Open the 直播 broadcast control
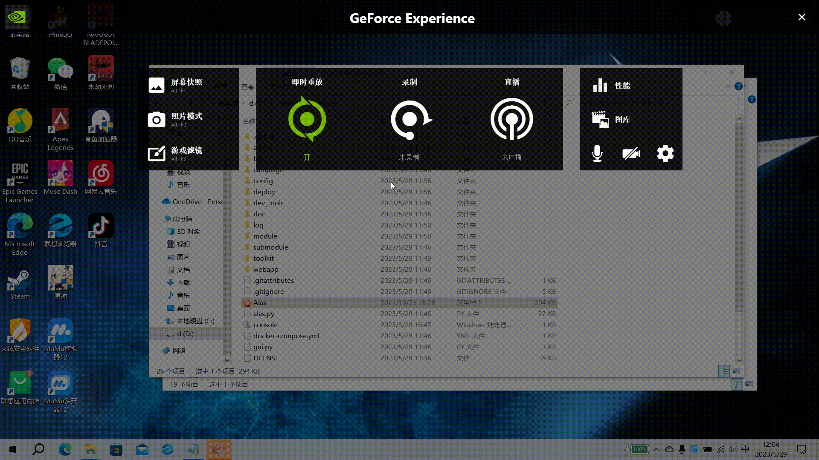This screenshot has width=819, height=460. click(512, 119)
